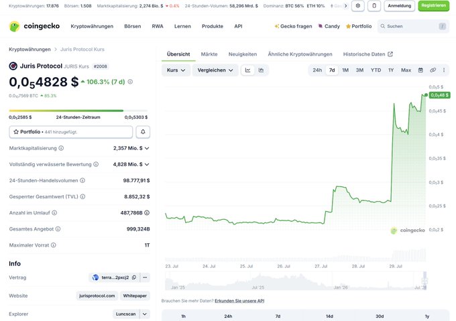Switch to line chart view
Image resolution: width=456 pixels, height=321 pixels.
(247, 70)
